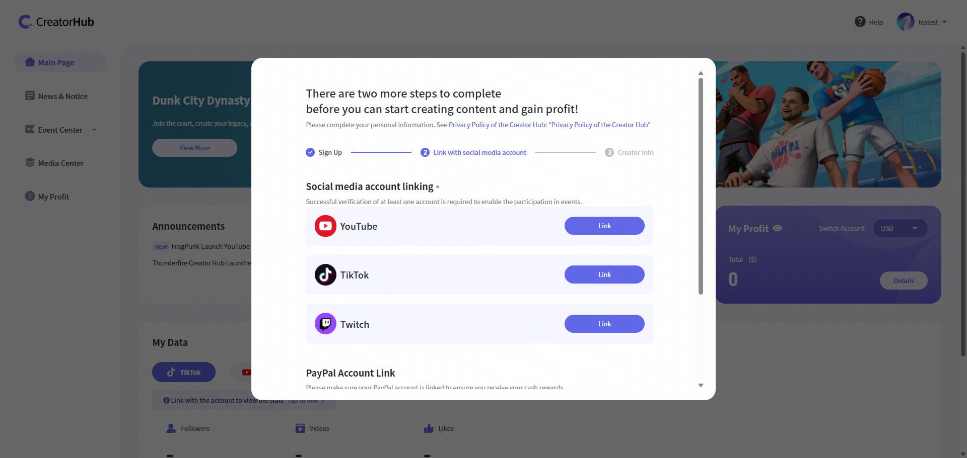The width and height of the screenshot is (967, 458).
Task: Open the testest account dropdown arrow
Action: click(x=944, y=22)
